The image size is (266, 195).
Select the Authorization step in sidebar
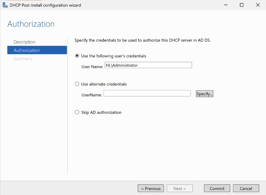37,50
